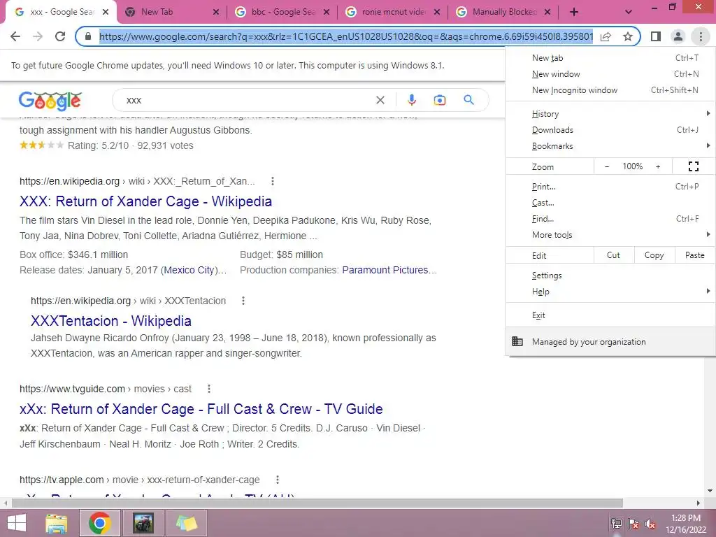Viewport: 716px width, 537px height.
Task: Open options for the XXX Wikipedia result
Action: [x=273, y=181]
